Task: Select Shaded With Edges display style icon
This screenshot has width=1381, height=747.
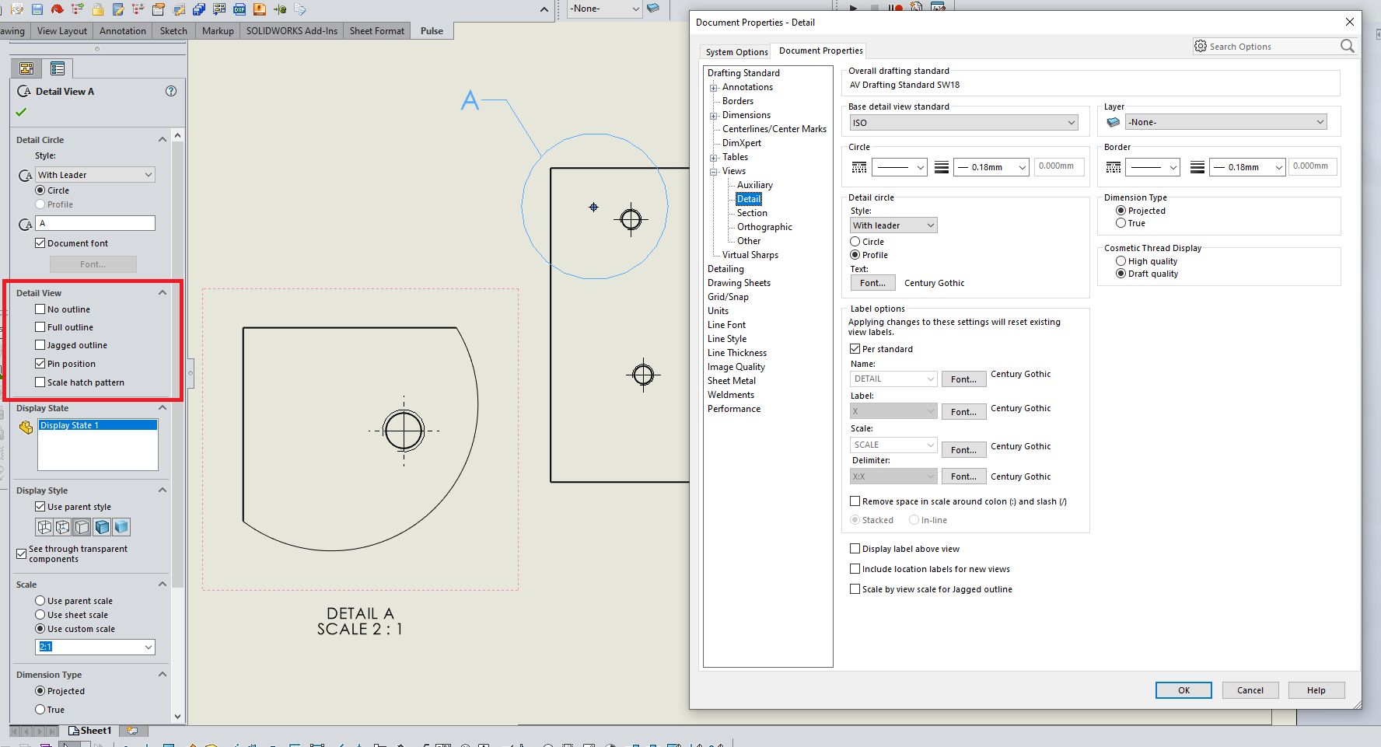Action: pyautogui.click(x=102, y=527)
